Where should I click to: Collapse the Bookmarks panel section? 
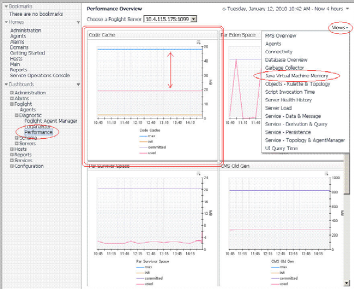[x=4, y=5]
